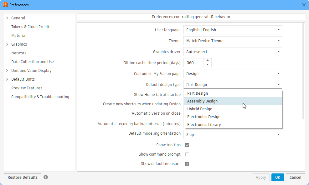Open the User language dropdown
Viewport: 309px width, 185px height.
(x=232, y=30)
